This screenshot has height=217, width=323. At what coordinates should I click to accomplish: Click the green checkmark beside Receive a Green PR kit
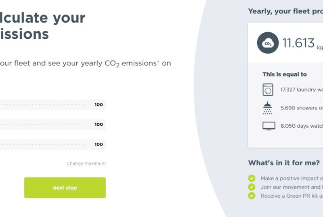coord(252,196)
